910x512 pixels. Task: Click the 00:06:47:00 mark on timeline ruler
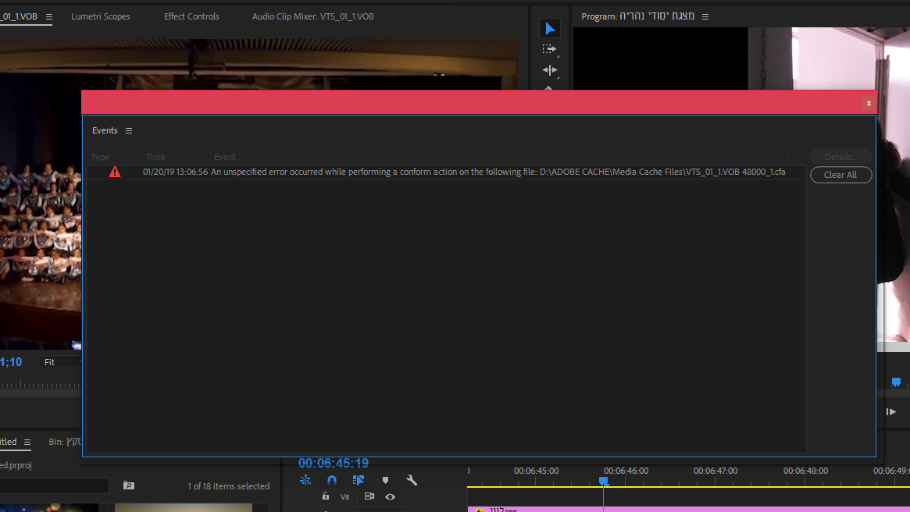coord(715,471)
